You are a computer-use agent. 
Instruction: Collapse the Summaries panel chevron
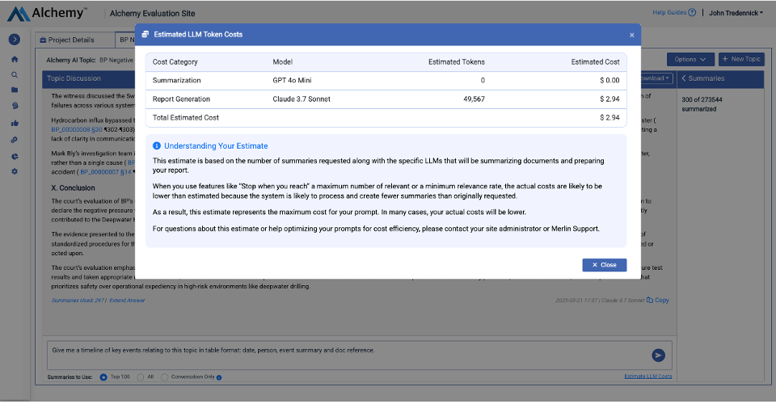pyautogui.click(x=684, y=78)
